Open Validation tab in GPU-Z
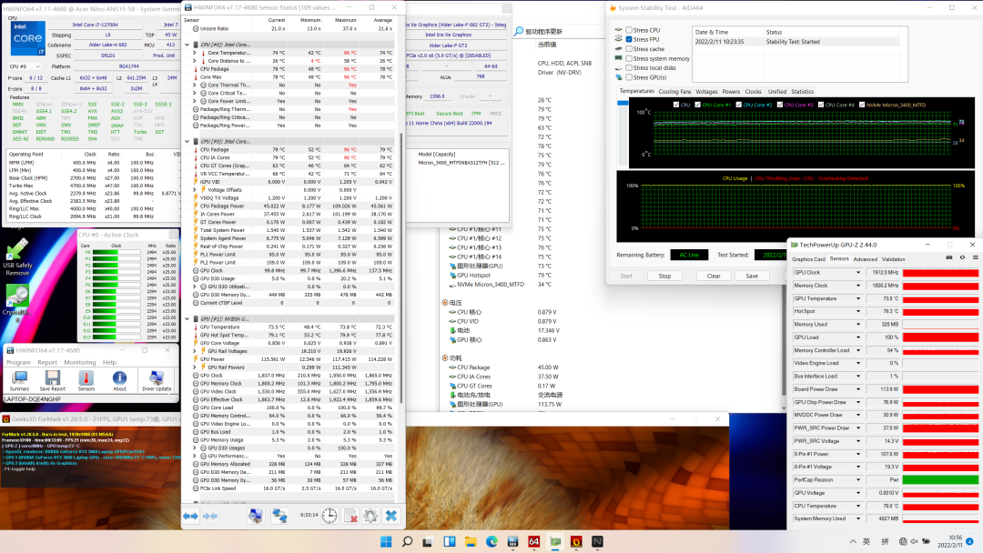Viewport: 983px width, 553px height. pyautogui.click(x=894, y=259)
